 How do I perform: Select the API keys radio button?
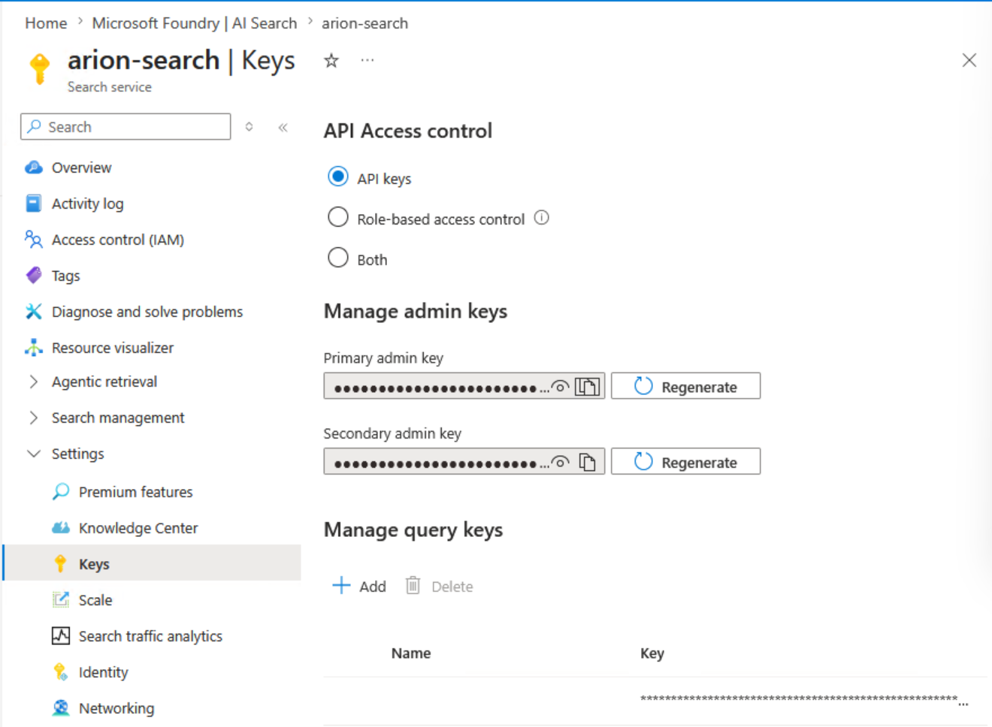[x=338, y=176]
